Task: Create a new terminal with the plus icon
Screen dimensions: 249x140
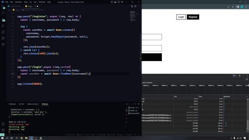Action: 127,104
